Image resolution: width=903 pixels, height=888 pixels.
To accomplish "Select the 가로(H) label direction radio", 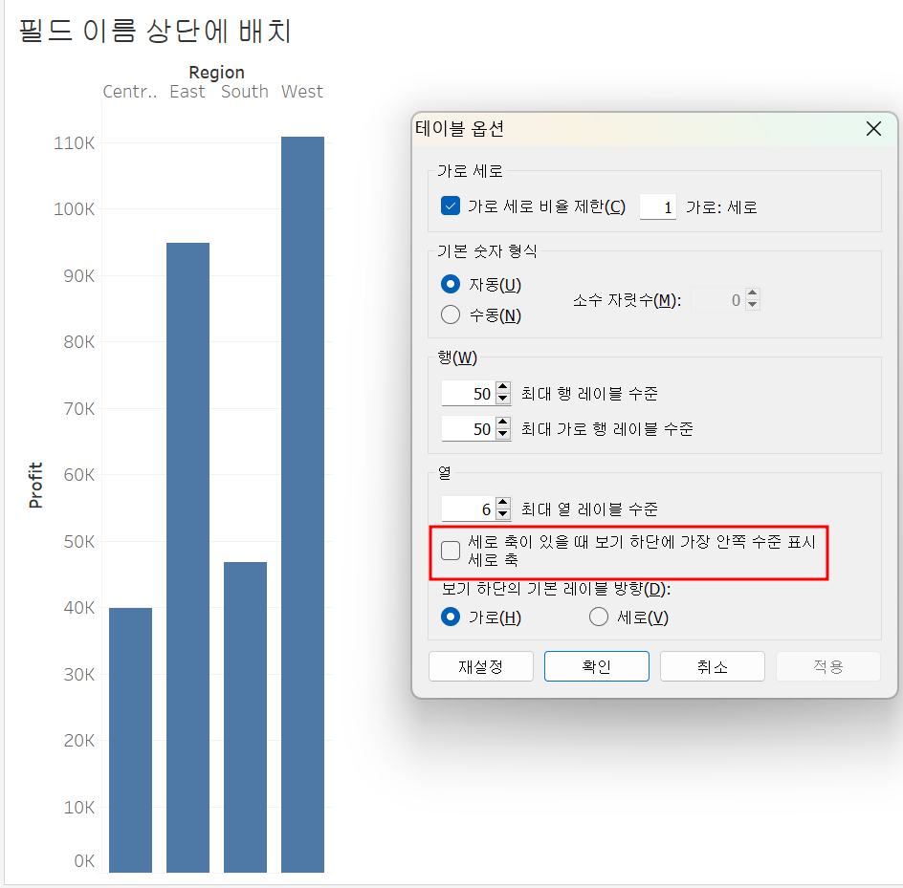I will click(451, 617).
